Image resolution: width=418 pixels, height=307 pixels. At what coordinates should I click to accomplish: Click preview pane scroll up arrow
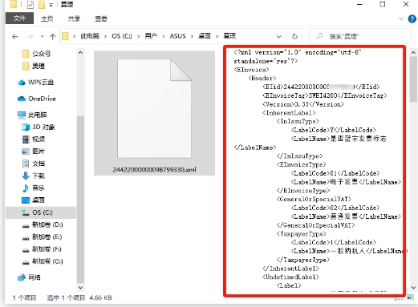(x=413, y=53)
